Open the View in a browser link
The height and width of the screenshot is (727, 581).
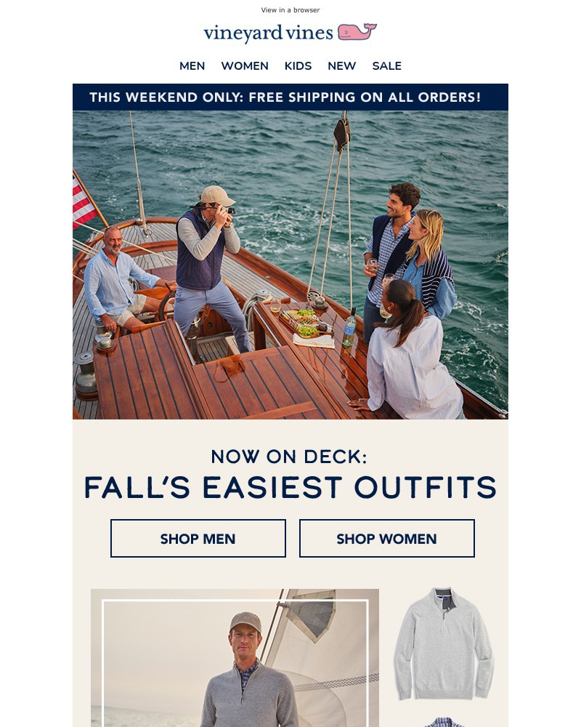(x=290, y=9)
